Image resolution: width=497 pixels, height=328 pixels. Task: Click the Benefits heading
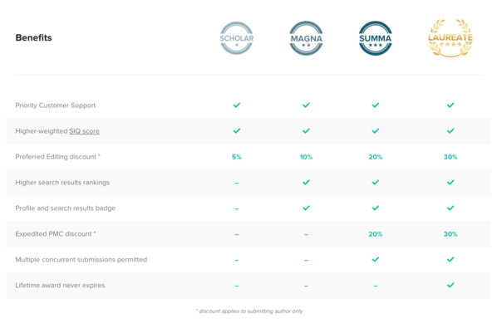click(x=33, y=37)
